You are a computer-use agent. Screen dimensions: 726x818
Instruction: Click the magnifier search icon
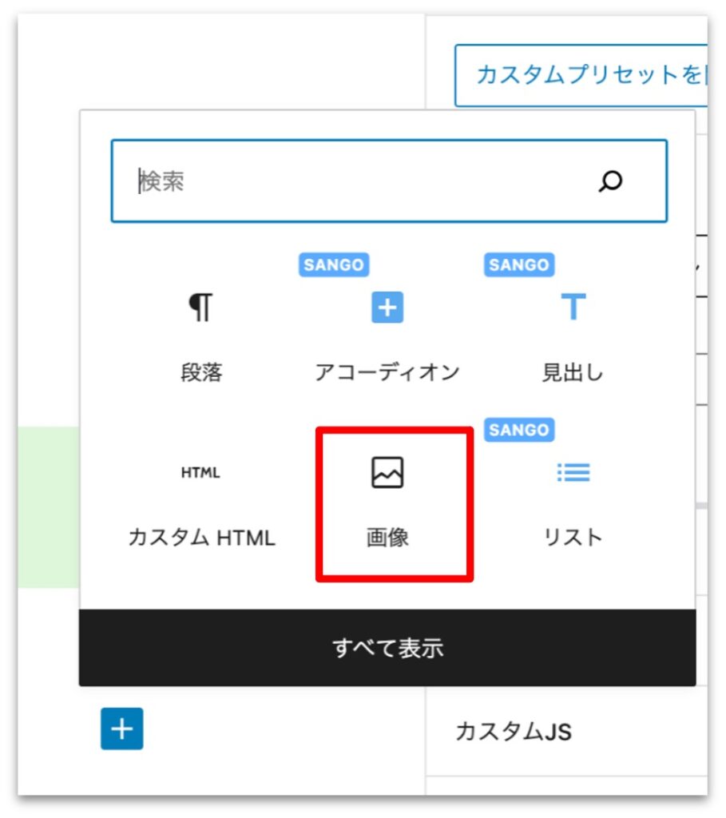(610, 181)
